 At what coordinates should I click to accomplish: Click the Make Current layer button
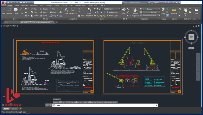pos(112,12)
